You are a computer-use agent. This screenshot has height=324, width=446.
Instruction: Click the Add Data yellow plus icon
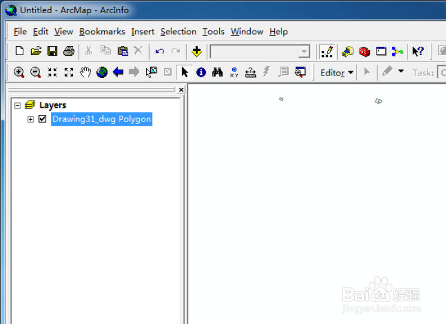pos(196,52)
